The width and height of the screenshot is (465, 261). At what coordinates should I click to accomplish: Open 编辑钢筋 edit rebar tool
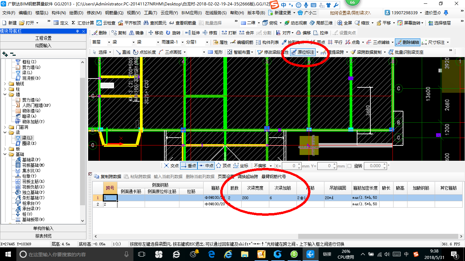[x=242, y=42]
